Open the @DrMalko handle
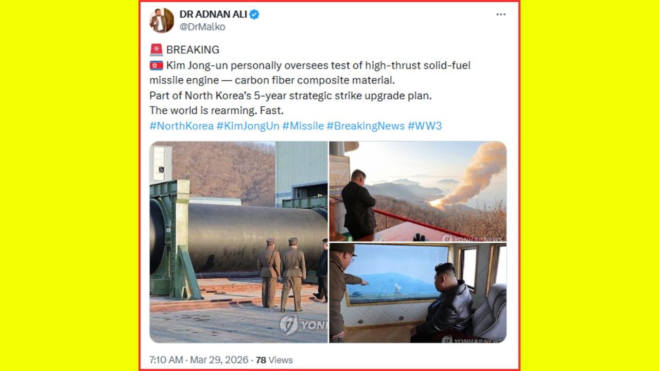 coord(202,27)
